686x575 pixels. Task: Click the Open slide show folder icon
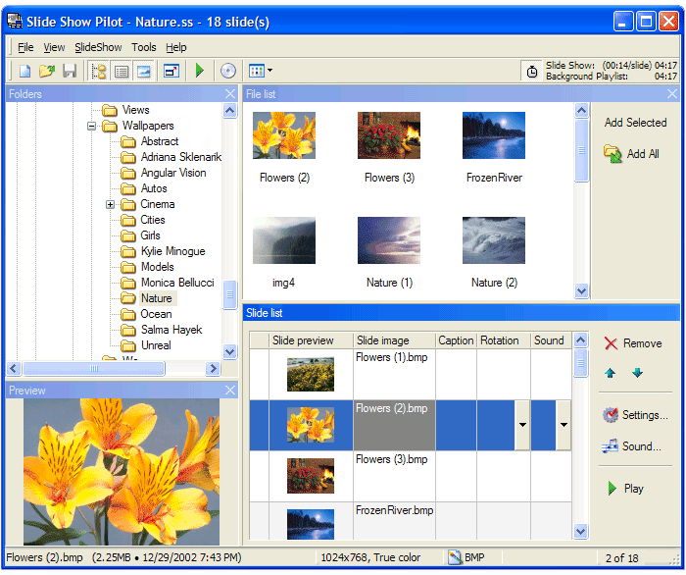pos(46,71)
